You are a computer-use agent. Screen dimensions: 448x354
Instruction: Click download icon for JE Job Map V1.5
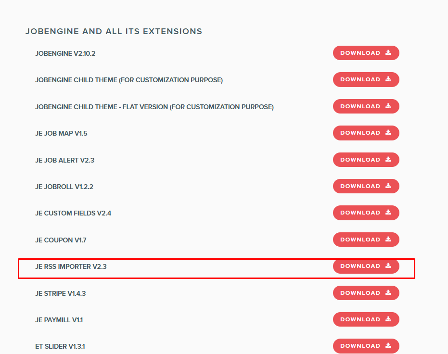[x=388, y=133]
